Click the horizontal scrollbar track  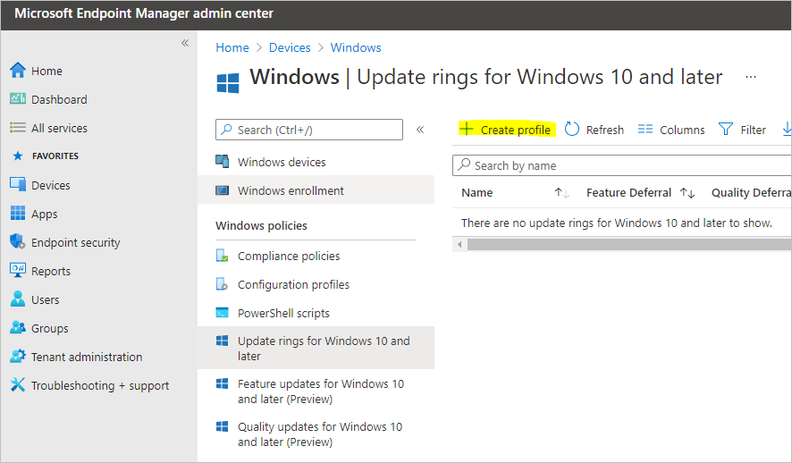(628, 244)
